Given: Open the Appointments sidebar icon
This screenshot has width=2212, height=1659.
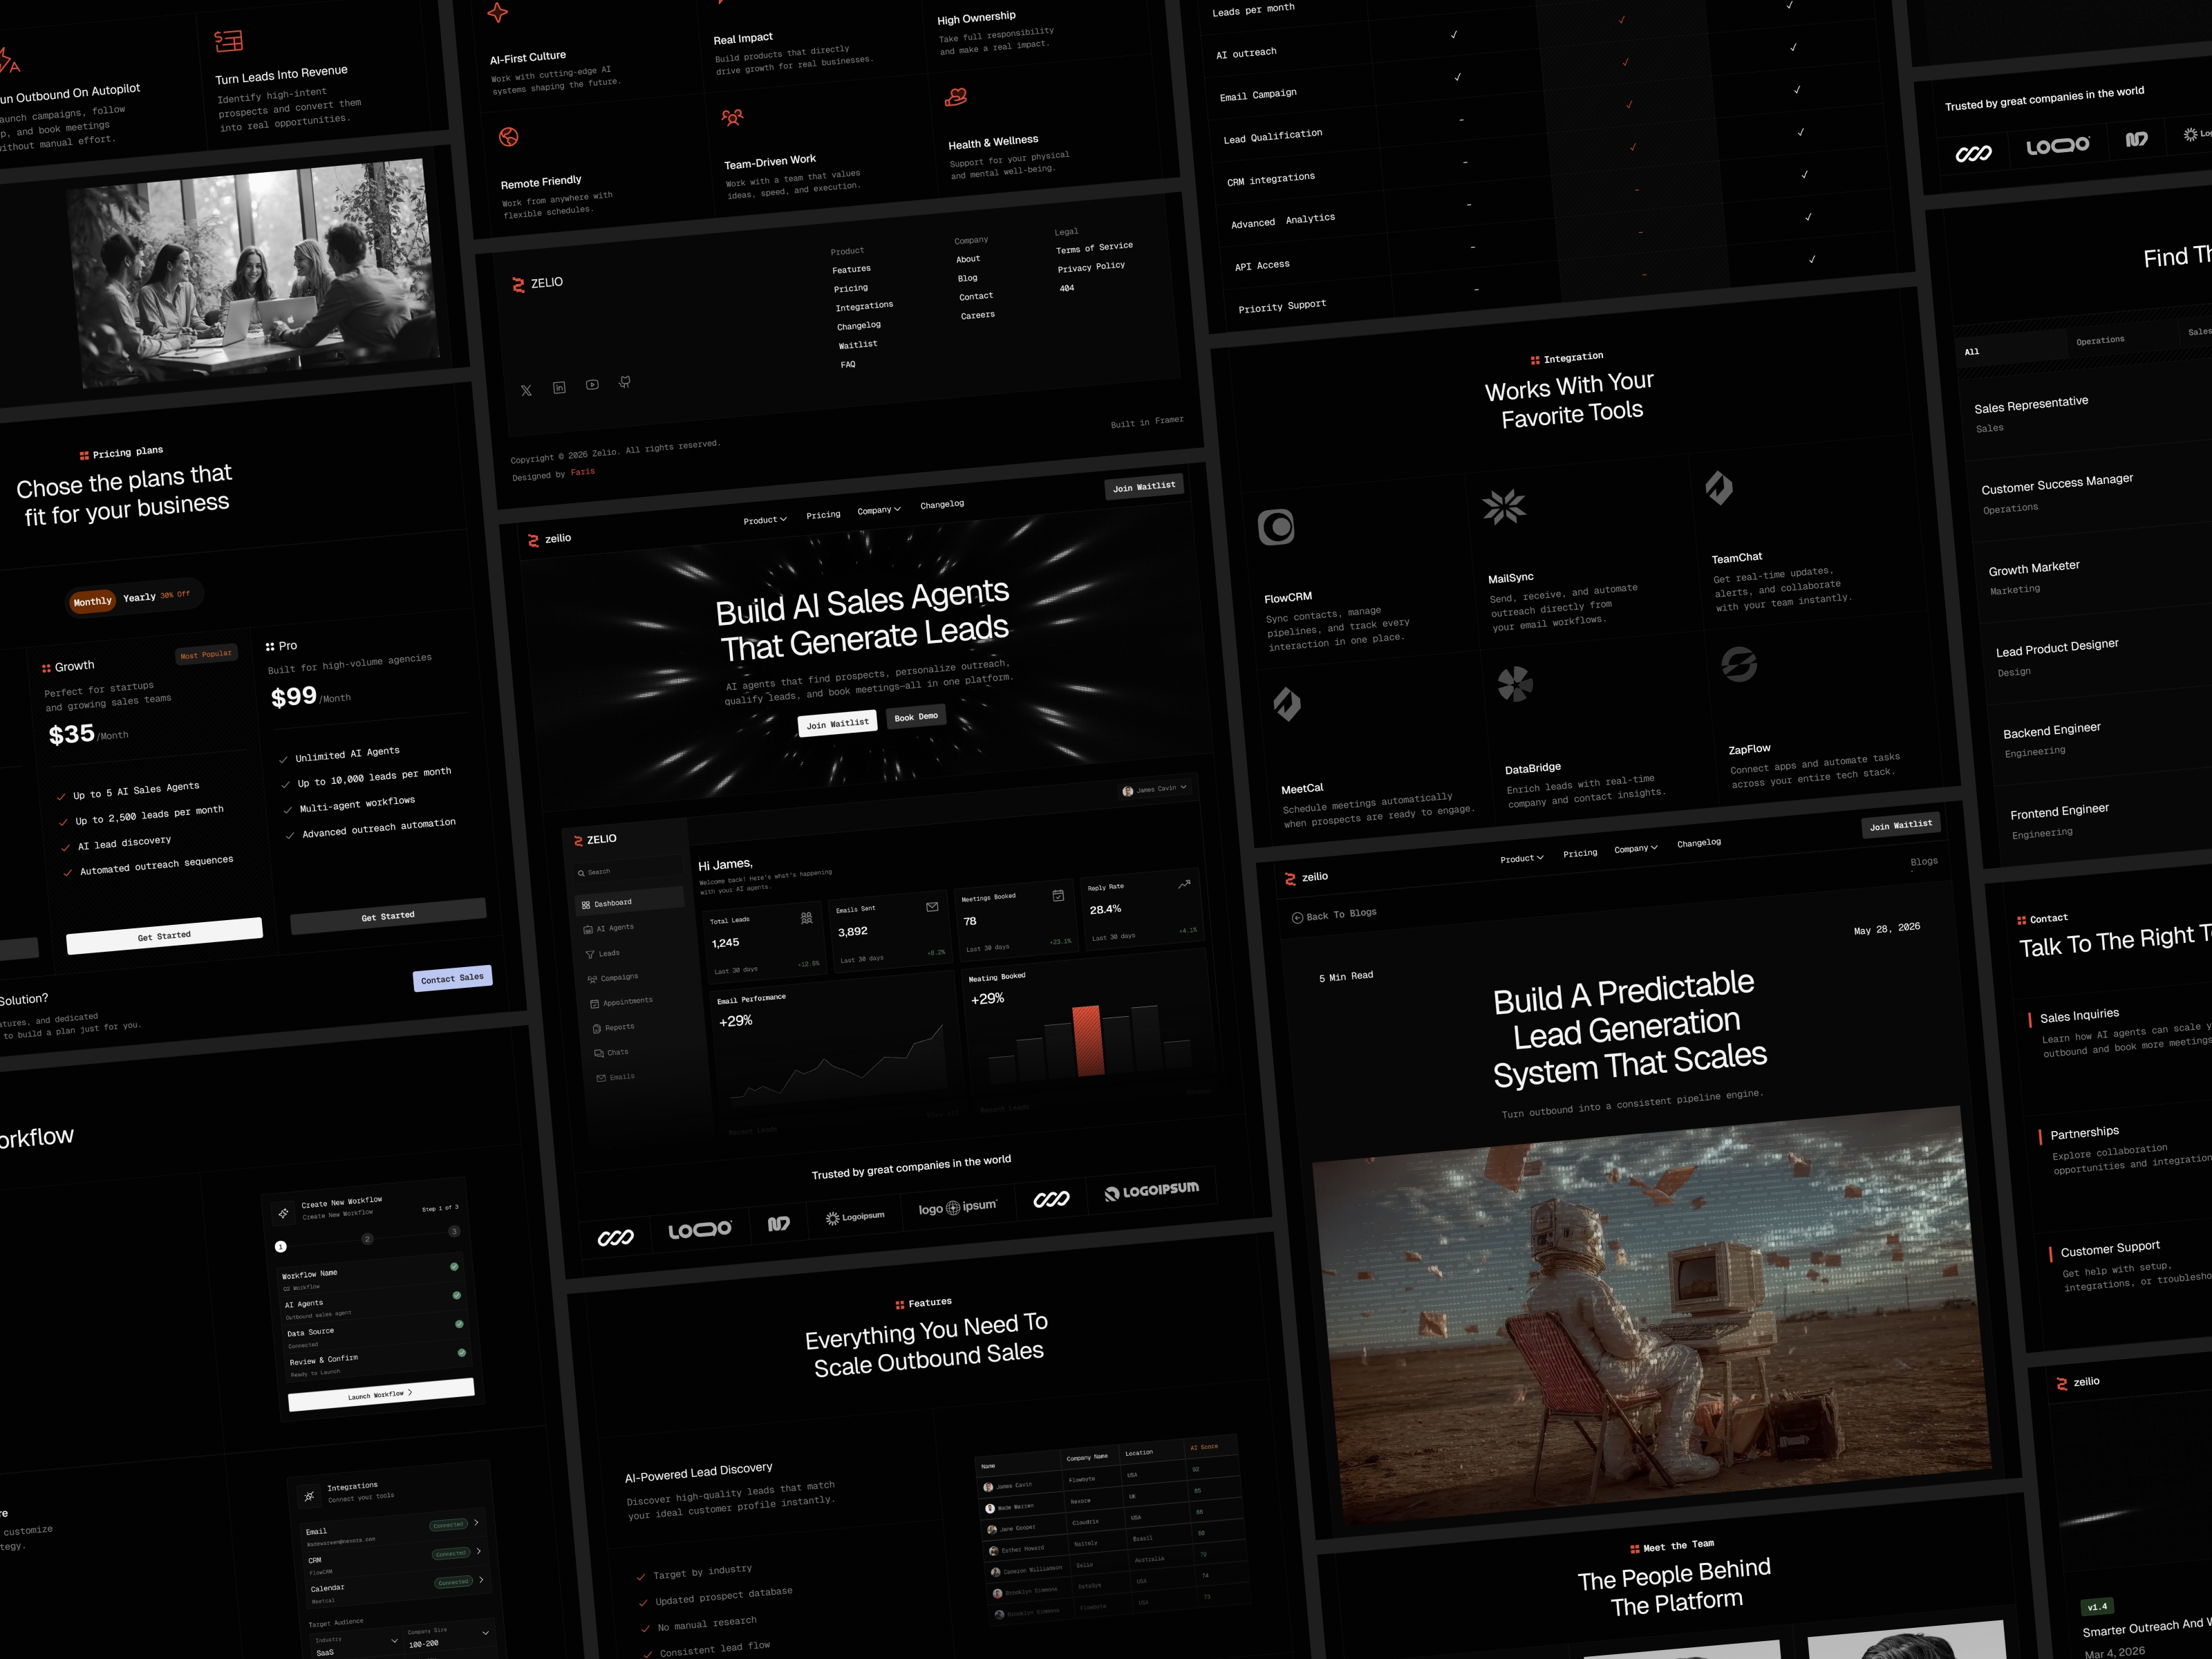Looking at the screenshot, I should click(594, 1003).
